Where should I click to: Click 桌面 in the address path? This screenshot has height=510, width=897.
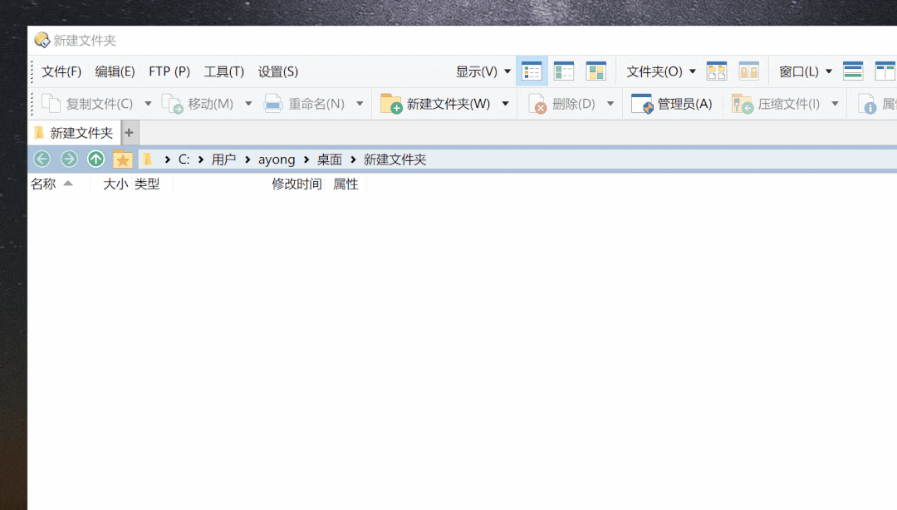pyautogui.click(x=329, y=159)
